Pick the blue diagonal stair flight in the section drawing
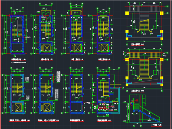The height and width of the screenshot is (129, 172). click(149, 116)
